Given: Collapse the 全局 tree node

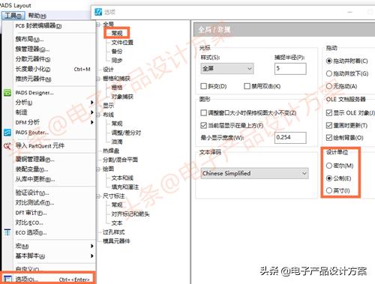Looking at the screenshot, I should (x=98, y=25).
